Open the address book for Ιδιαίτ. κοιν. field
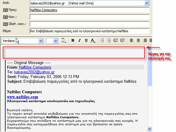The height and width of the screenshot is (132, 176). (5, 24)
